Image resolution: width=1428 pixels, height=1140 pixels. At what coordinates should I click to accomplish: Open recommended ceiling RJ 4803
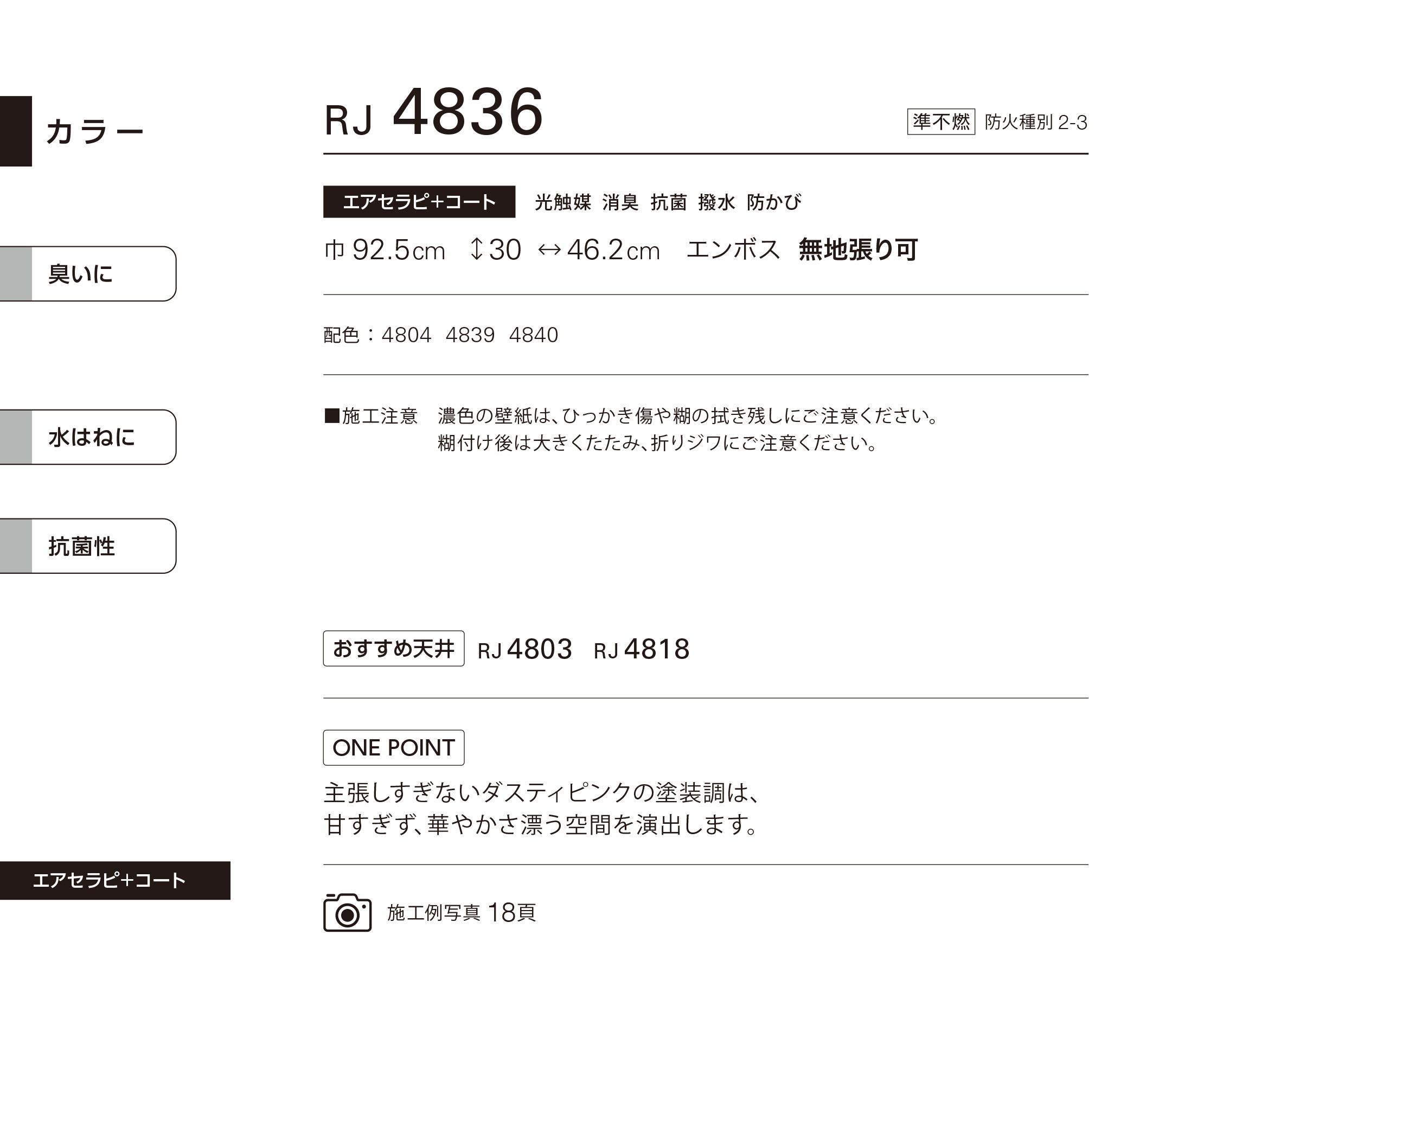524,649
